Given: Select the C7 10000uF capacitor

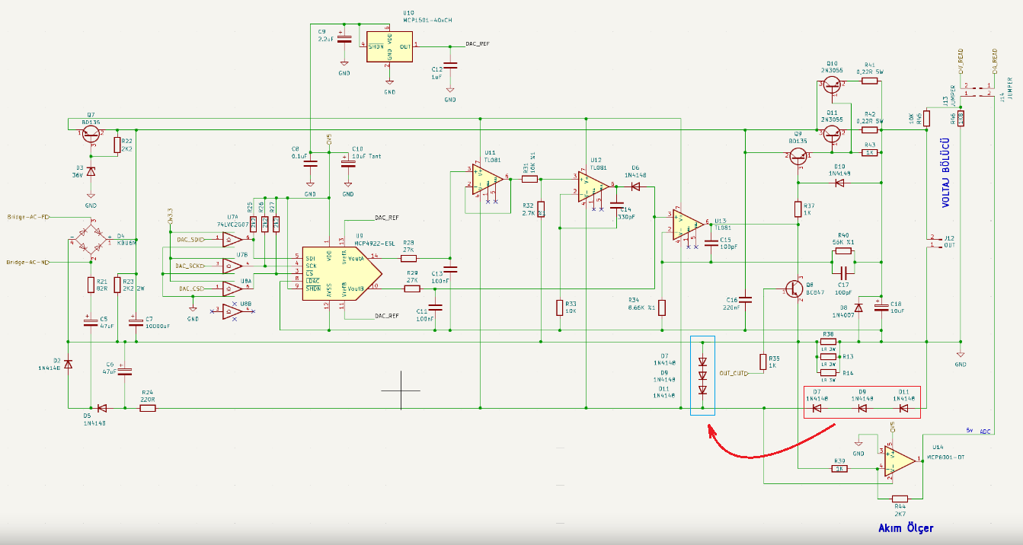Looking at the screenshot, I should coord(136,320).
